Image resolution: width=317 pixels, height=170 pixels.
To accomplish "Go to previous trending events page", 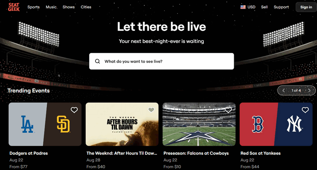I will [x=284, y=91].
